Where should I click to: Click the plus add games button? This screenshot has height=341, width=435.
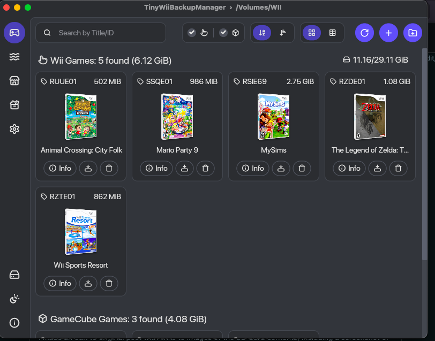[x=389, y=33]
